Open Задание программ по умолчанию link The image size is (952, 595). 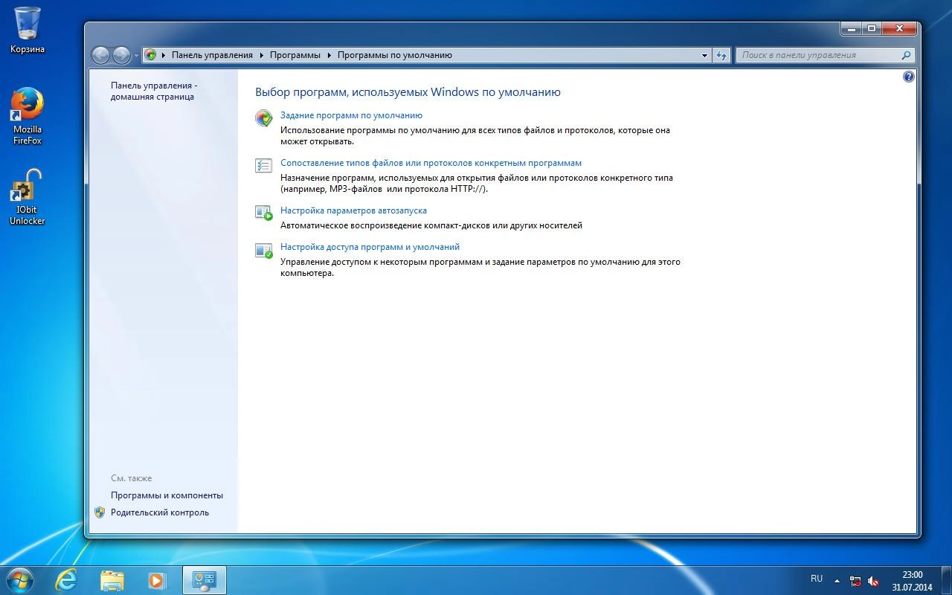click(x=351, y=115)
